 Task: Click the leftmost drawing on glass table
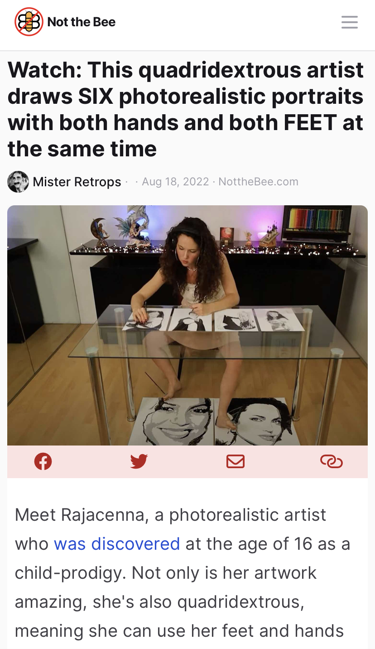[x=146, y=320]
